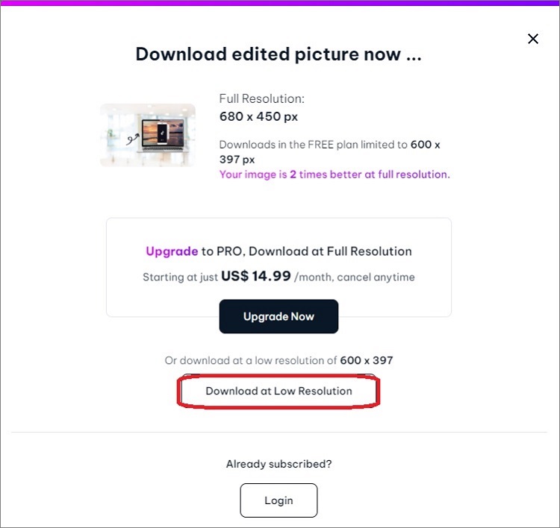
Task: Click 'Or download at a low resolution' text
Action: (x=251, y=360)
